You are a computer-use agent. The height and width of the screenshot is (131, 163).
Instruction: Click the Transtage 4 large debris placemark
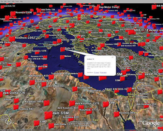(x=80, y=75)
